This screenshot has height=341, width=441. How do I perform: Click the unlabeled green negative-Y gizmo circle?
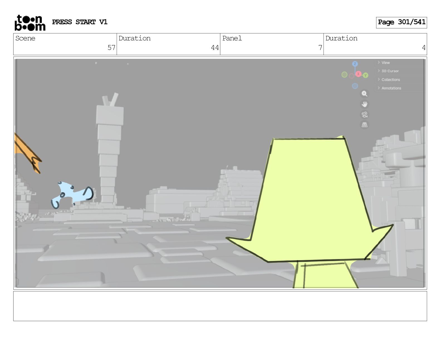click(x=344, y=74)
